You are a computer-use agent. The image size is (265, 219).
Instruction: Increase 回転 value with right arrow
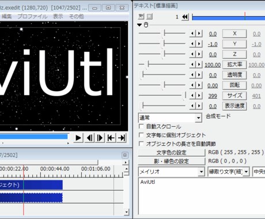[199, 85]
